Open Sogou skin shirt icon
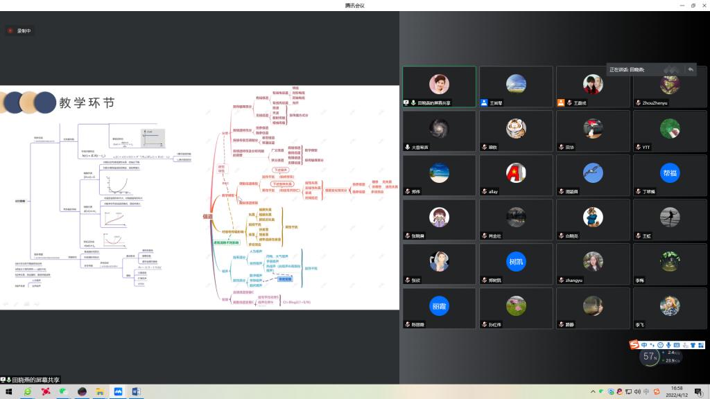710x399 pixels. [692, 345]
